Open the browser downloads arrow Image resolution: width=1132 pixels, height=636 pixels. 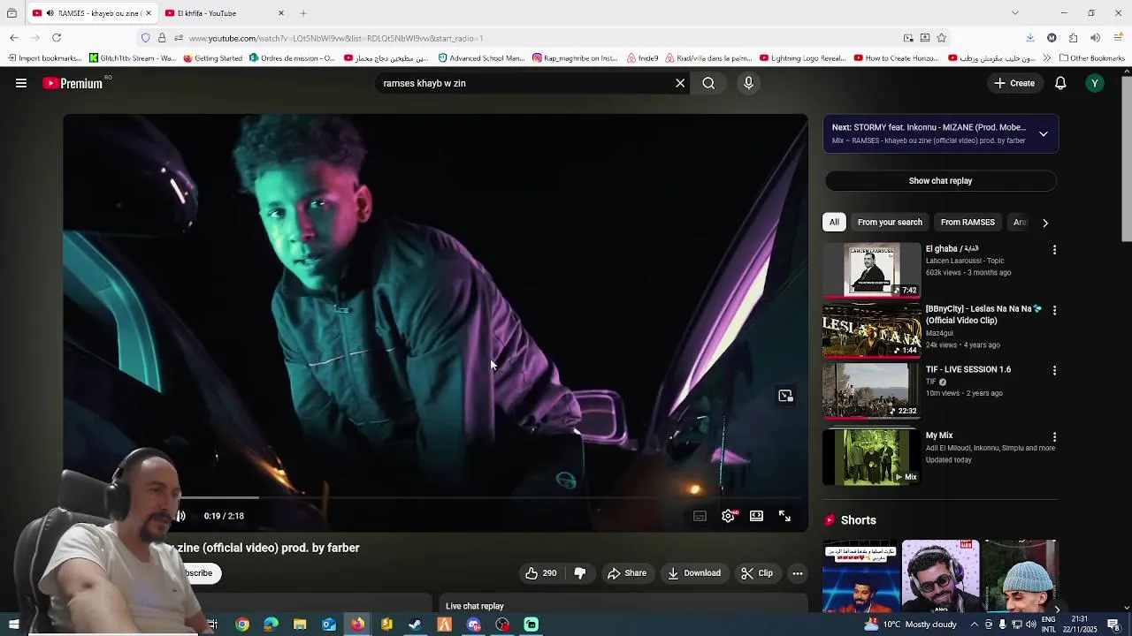coord(1030,38)
